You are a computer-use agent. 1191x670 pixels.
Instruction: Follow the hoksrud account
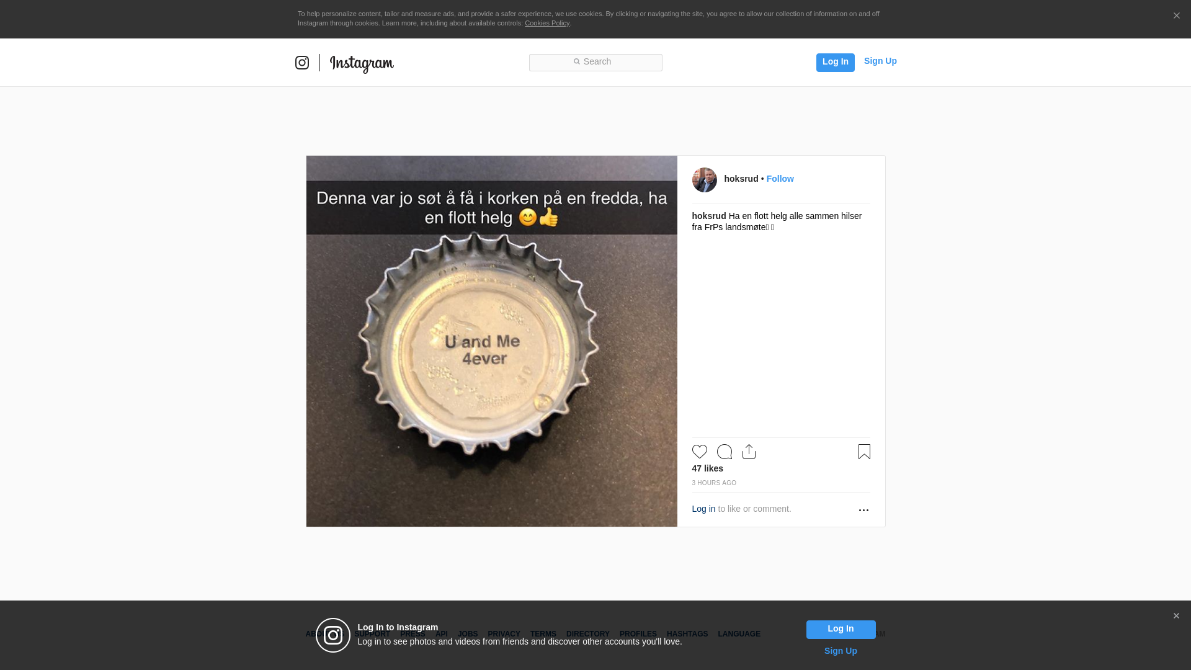[780, 179]
